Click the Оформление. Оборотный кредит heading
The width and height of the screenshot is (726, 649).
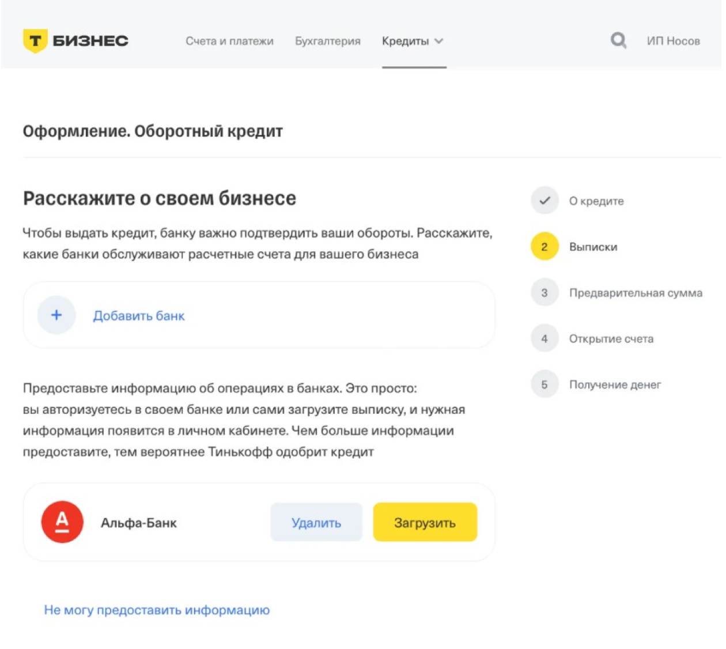tap(153, 131)
